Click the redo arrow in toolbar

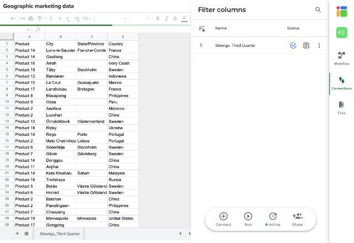tap(22, 18)
